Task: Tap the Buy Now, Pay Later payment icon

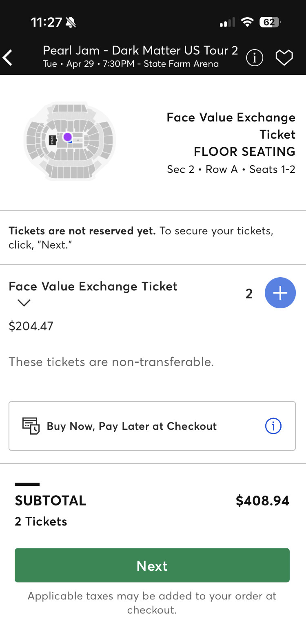Action: 31,426
